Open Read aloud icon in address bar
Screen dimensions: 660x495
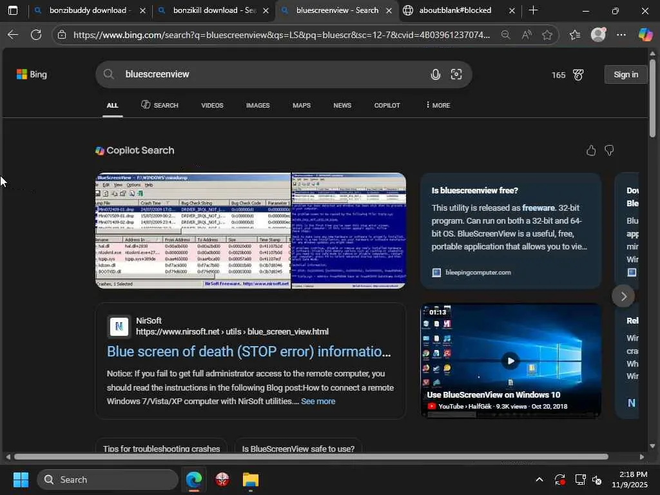(x=526, y=35)
